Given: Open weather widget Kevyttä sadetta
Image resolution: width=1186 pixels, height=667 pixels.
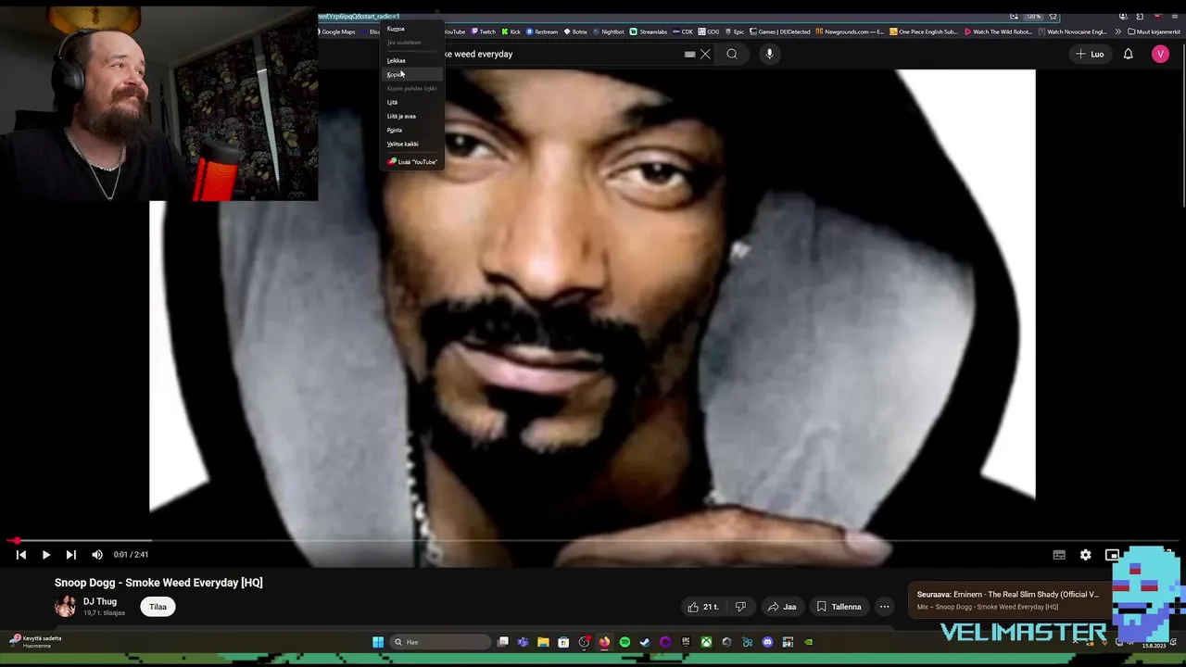Looking at the screenshot, I should point(35,641).
